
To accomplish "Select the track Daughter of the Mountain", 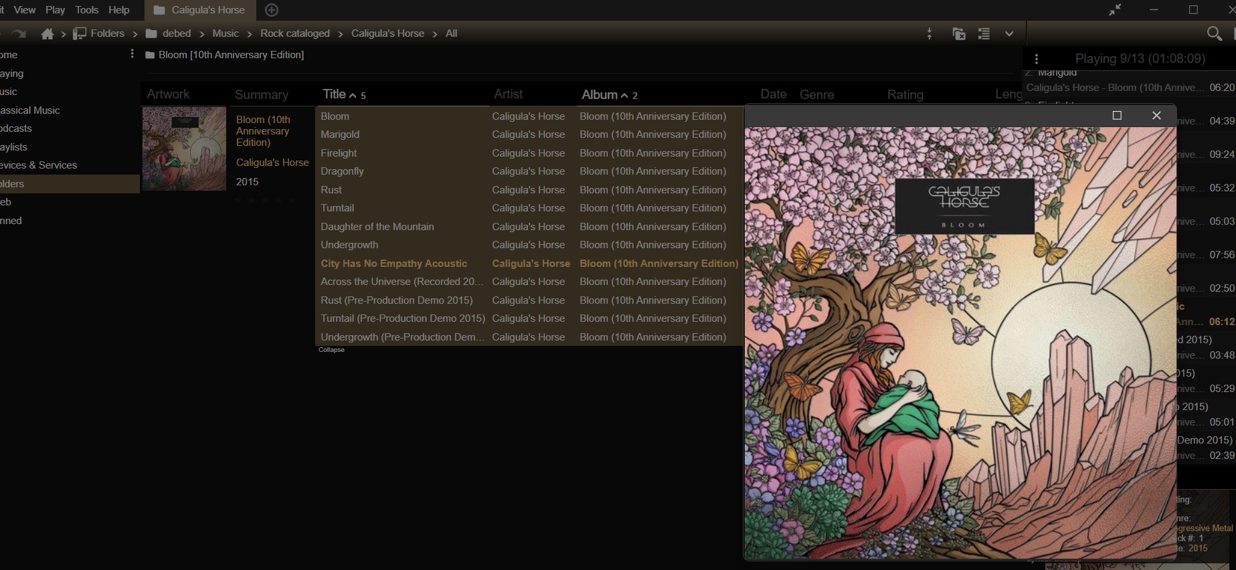I will coord(377,227).
